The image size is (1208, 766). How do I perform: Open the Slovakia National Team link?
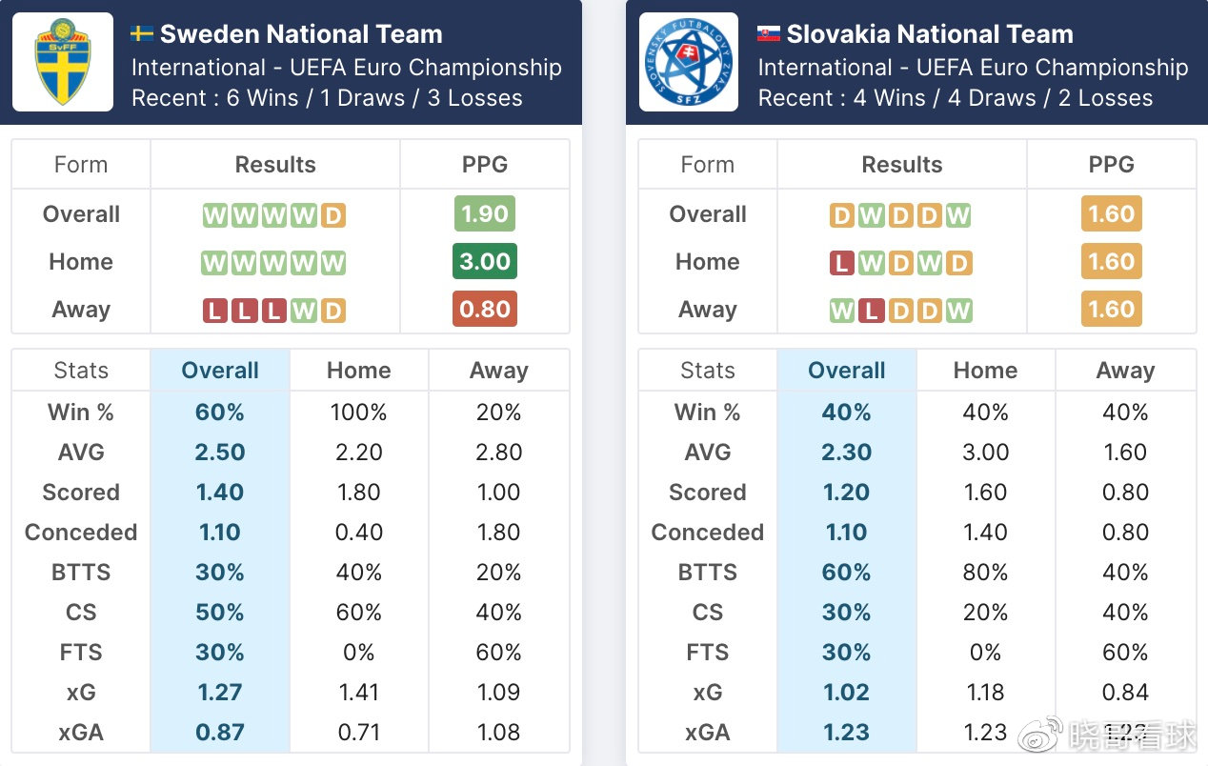click(930, 34)
